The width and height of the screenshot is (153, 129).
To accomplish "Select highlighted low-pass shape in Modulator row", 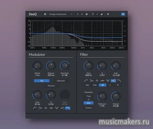I will click(68, 108).
